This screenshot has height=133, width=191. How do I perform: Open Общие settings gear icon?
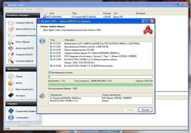click(11, 77)
